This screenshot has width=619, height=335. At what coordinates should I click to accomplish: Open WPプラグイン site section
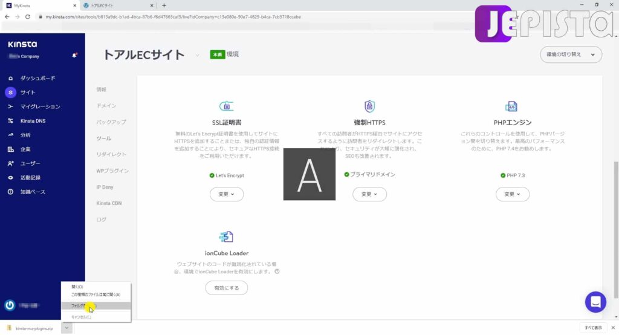pos(112,171)
